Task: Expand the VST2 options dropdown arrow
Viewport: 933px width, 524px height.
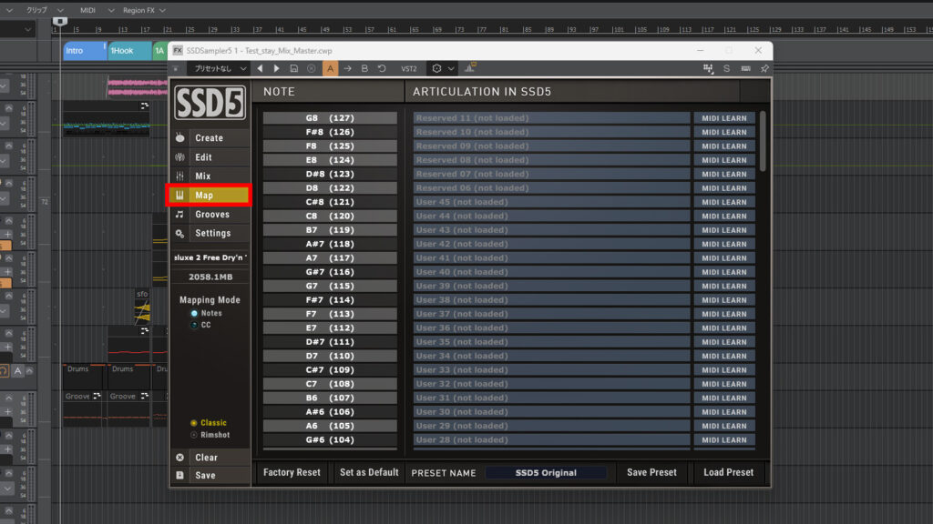Action: 451,68
